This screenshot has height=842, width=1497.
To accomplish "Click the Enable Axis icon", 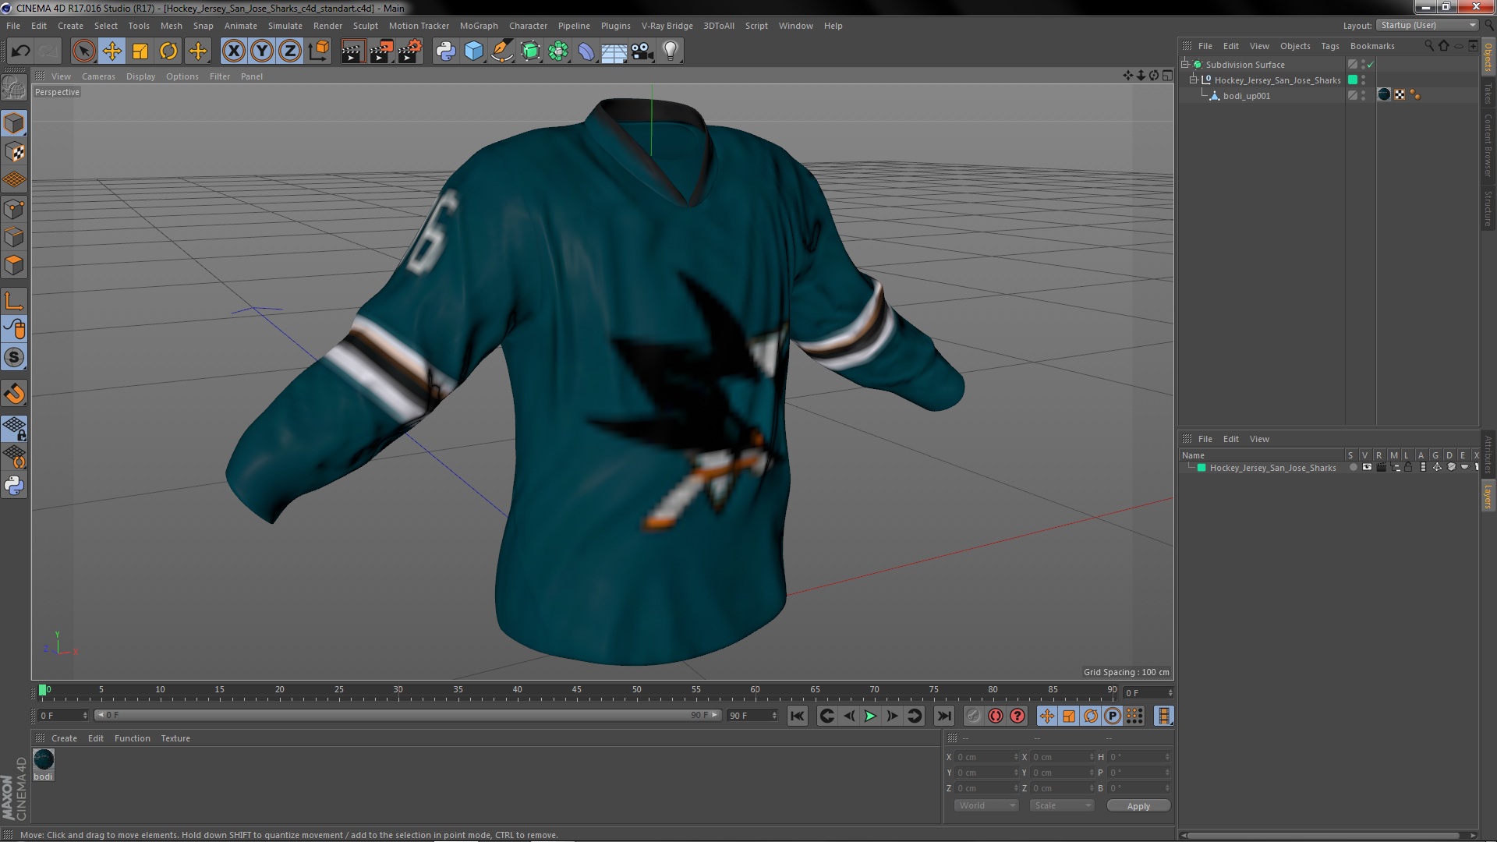I will coord(14,301).
